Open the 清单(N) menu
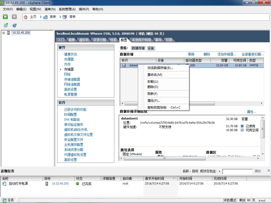 coord(50,9)
